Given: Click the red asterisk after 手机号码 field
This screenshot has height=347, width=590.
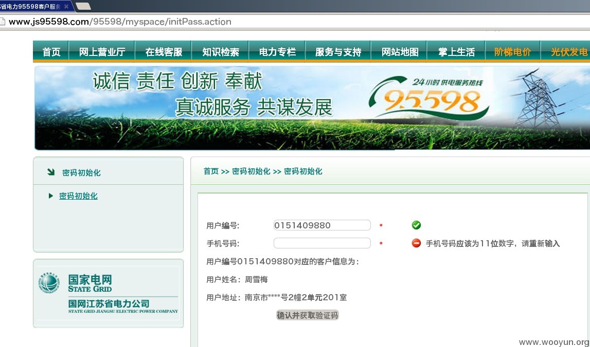Looking at the screenshot, I should coord(381,244).
